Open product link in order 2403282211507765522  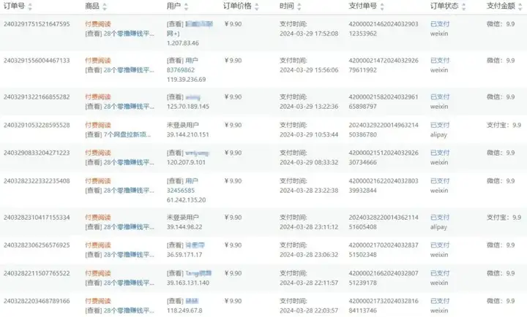129,283
